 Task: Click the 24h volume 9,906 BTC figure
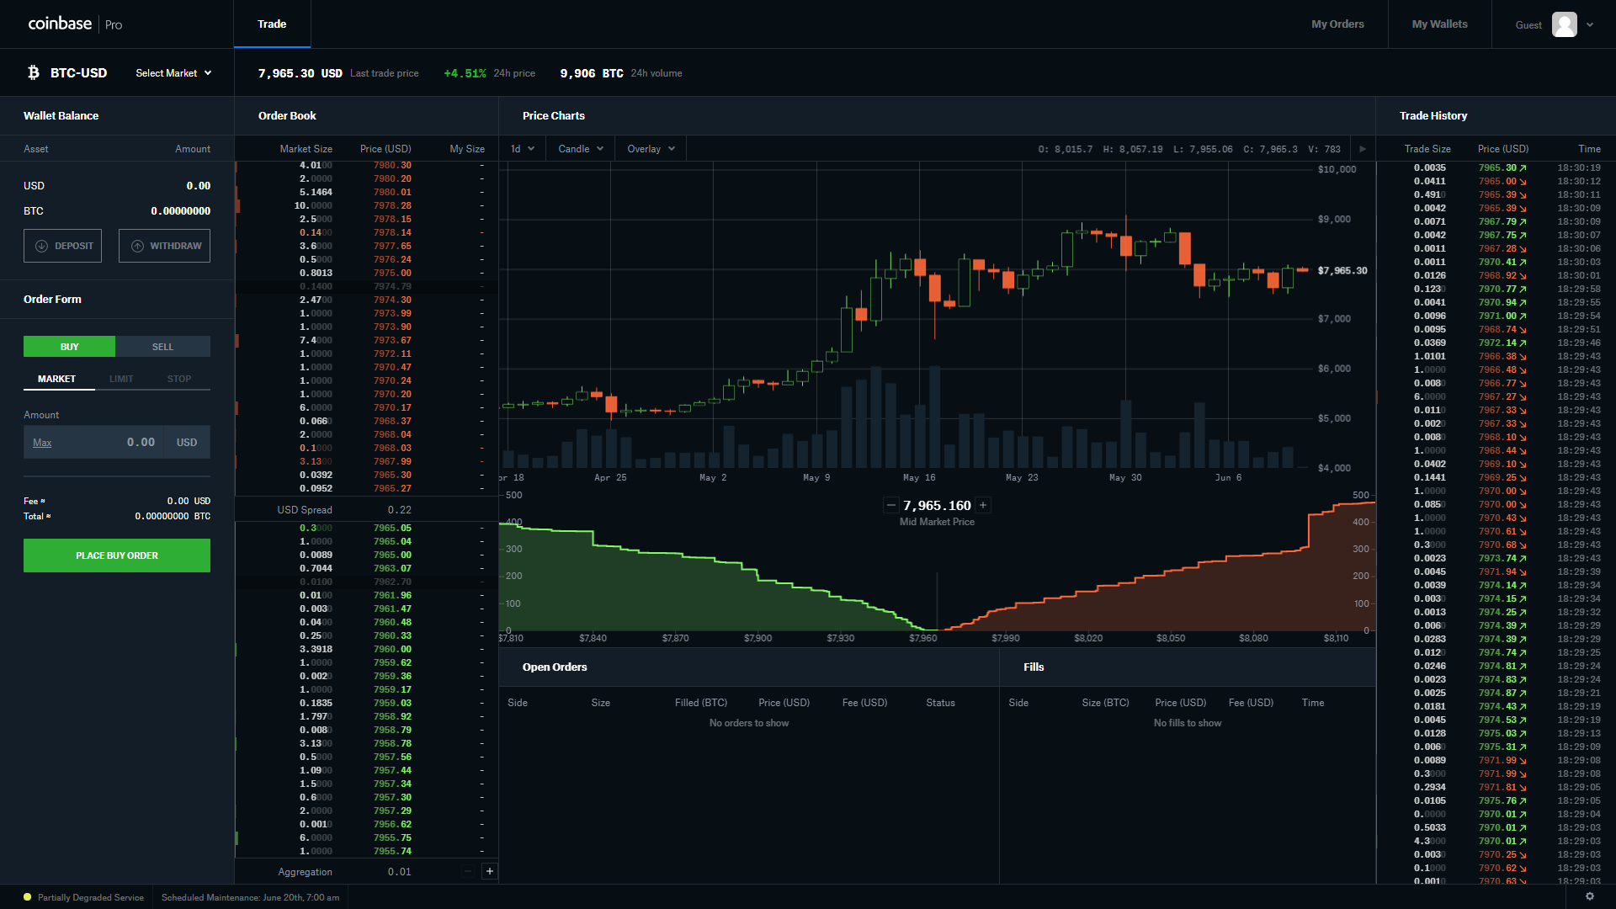coord(592,73)
